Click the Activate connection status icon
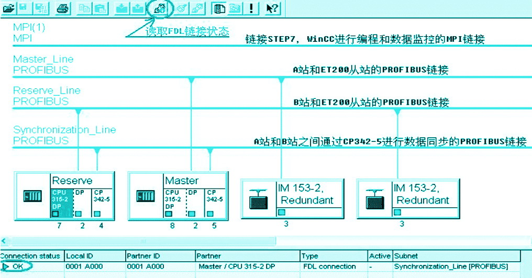Image resolution: width=532 pixels, height=278 pixels. (x=160, y=8)
